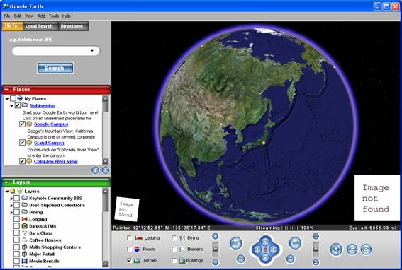Open the Sightseeing link

[x=43, y=105]
